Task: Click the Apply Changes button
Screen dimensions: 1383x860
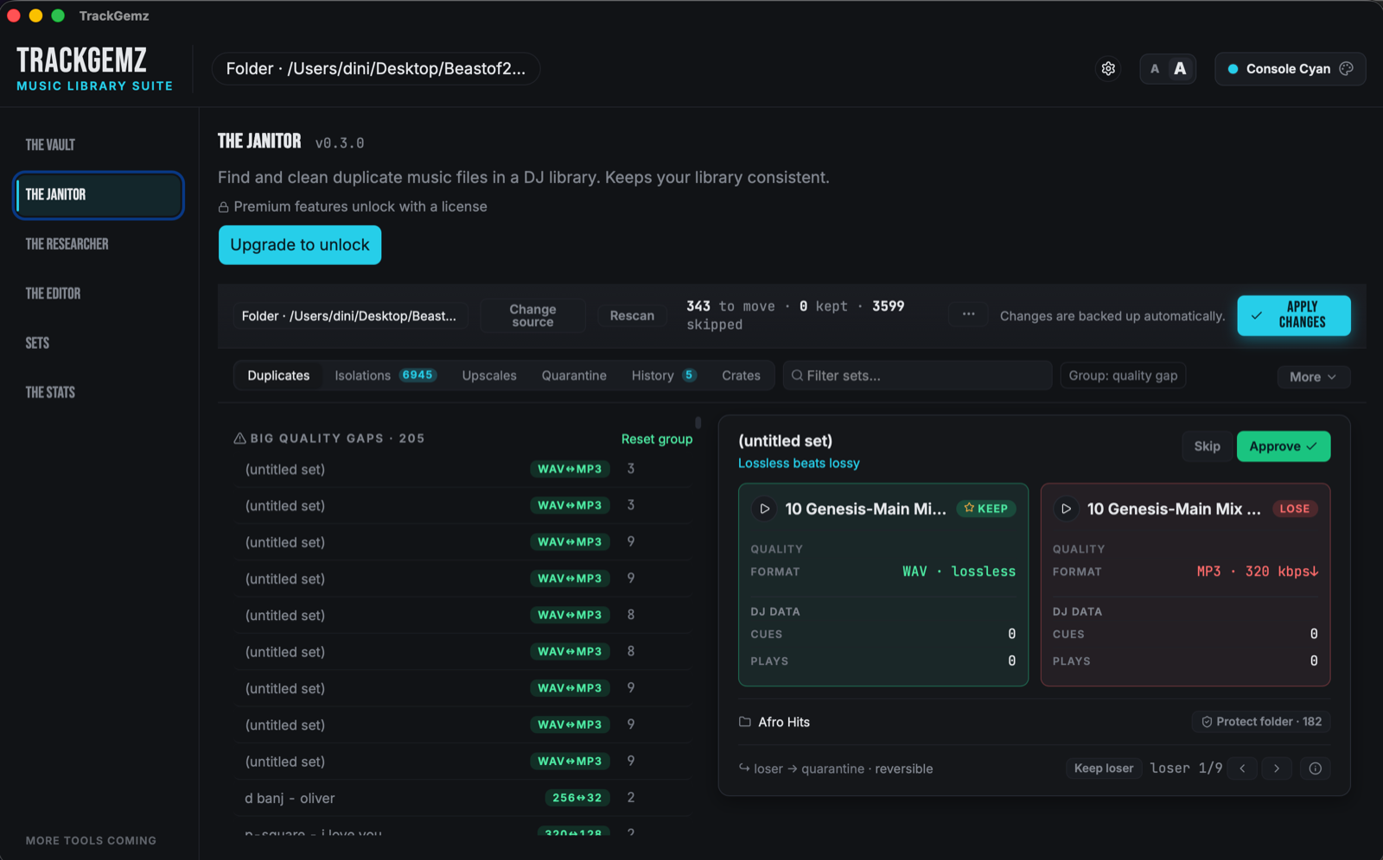Action: [x=1293, y=315]
